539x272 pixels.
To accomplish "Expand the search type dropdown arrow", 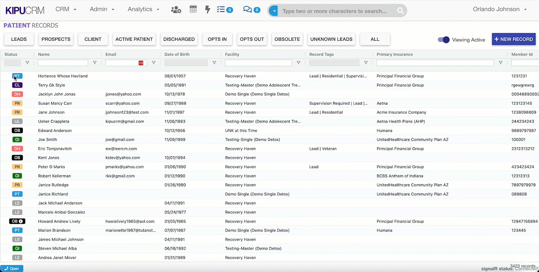I will tap(274, 11).
